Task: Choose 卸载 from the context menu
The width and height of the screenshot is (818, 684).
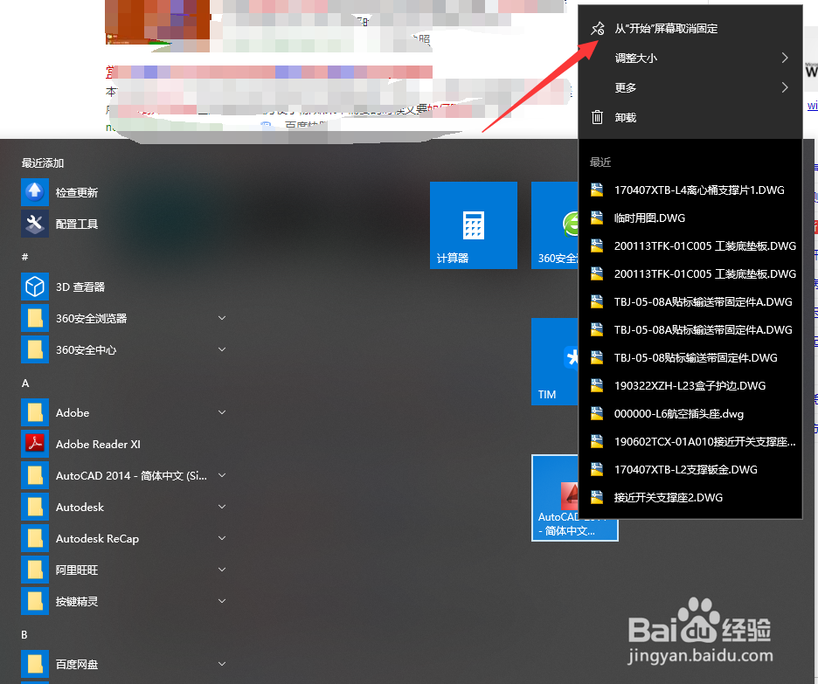Action: [690, 117]
